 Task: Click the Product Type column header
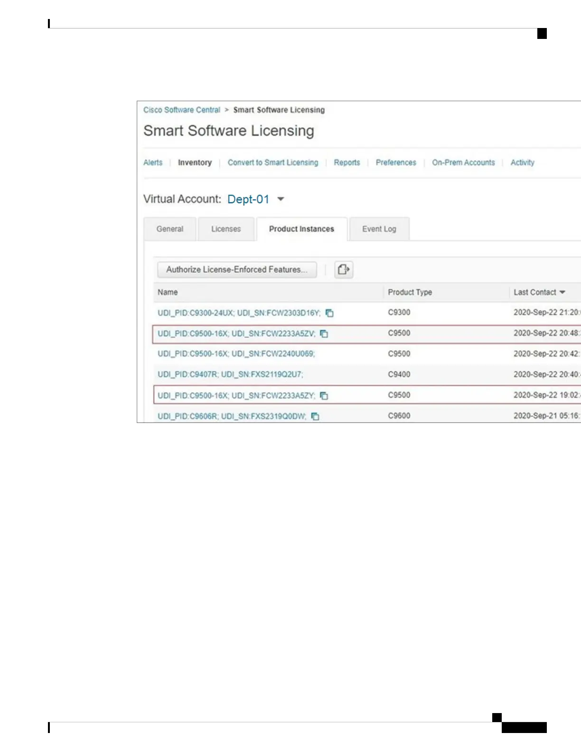click(410, 292)
